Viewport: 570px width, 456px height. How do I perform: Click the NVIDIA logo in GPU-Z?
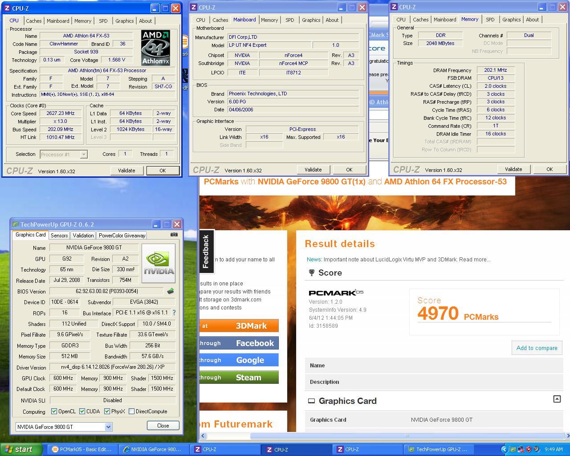(x=159, y=263)
